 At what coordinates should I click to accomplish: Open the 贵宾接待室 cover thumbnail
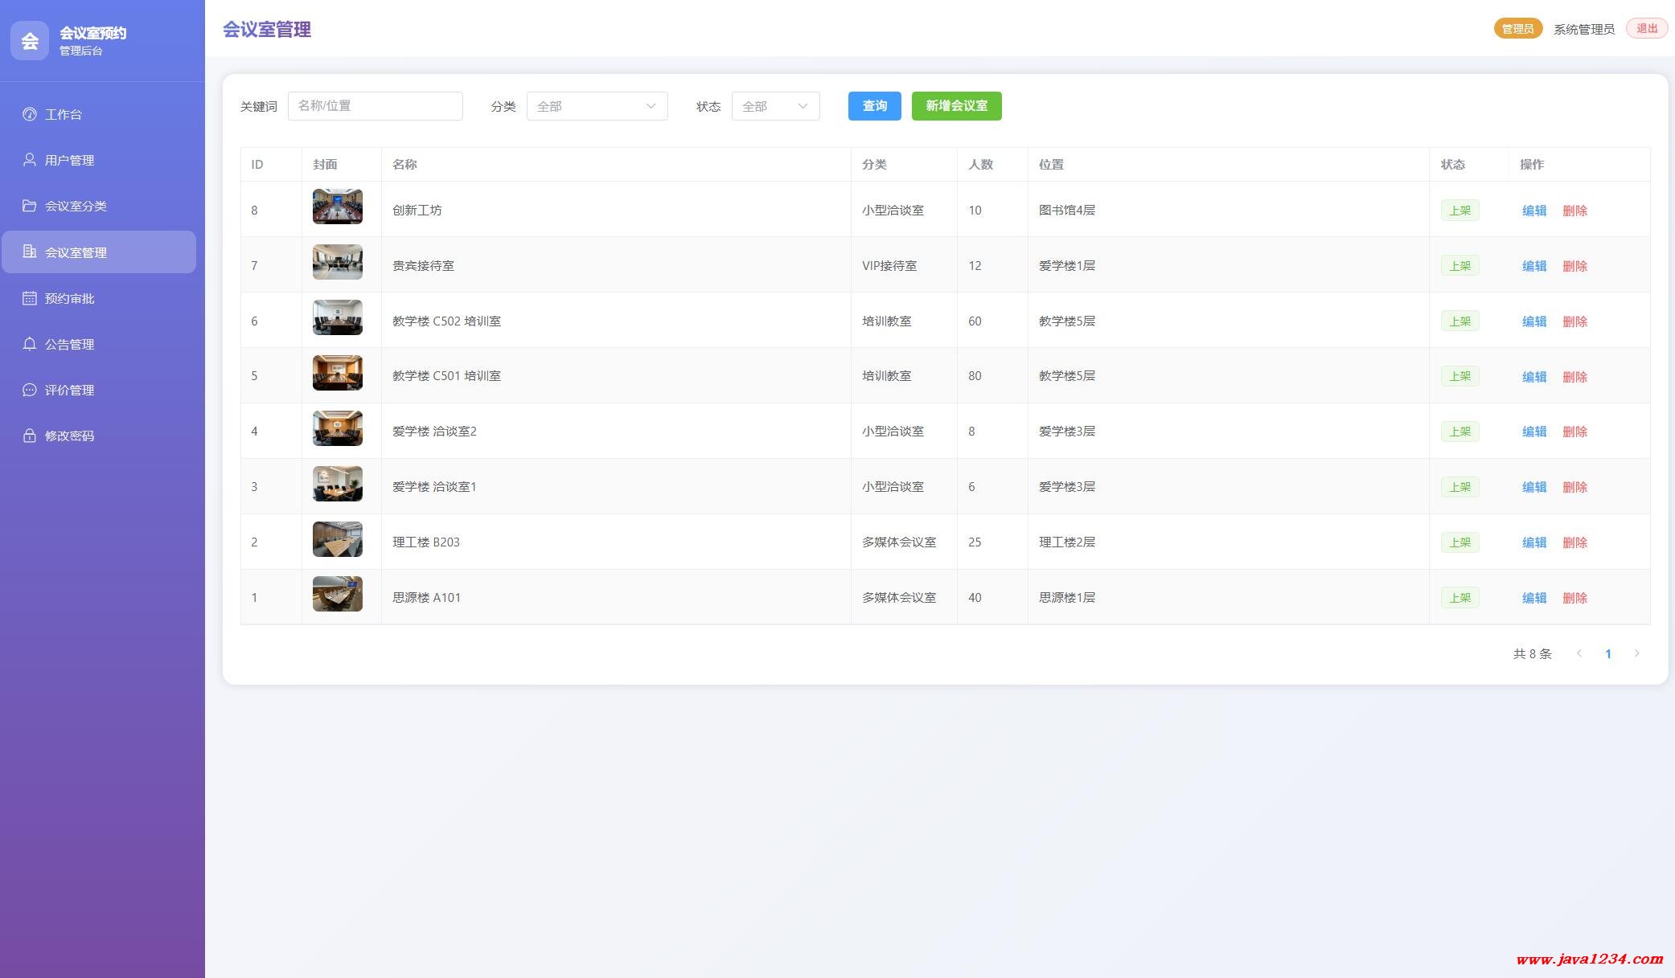click(x=337, y=262)
